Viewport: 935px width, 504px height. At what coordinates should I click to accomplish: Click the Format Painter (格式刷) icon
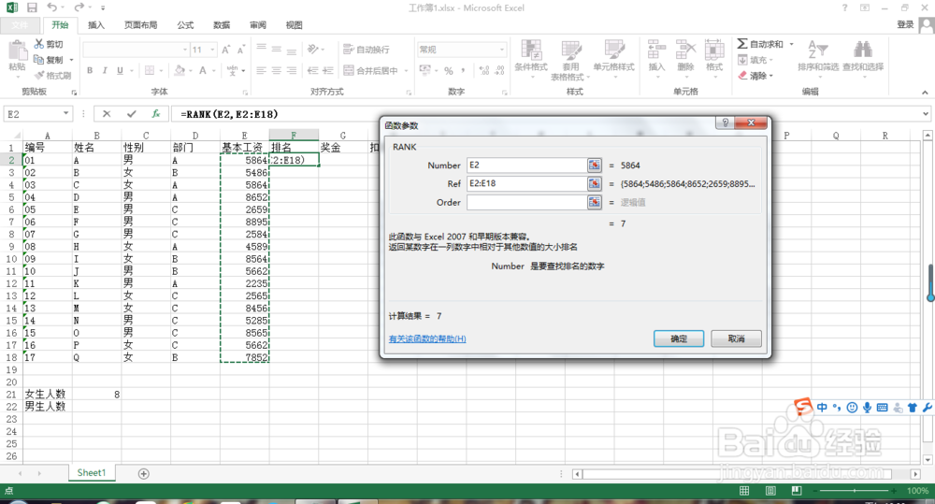pyautogui.click(x=39, y=75)
